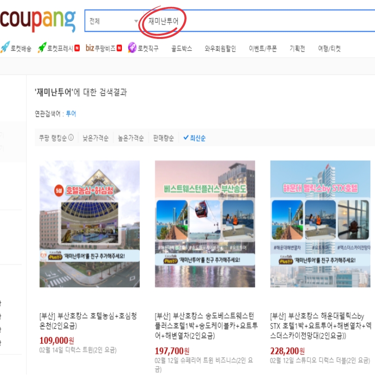Open the 해운대펠릭스by STX 호텔 product title
375x375 pixels.
pyautogui.click(x=321, y=326)
